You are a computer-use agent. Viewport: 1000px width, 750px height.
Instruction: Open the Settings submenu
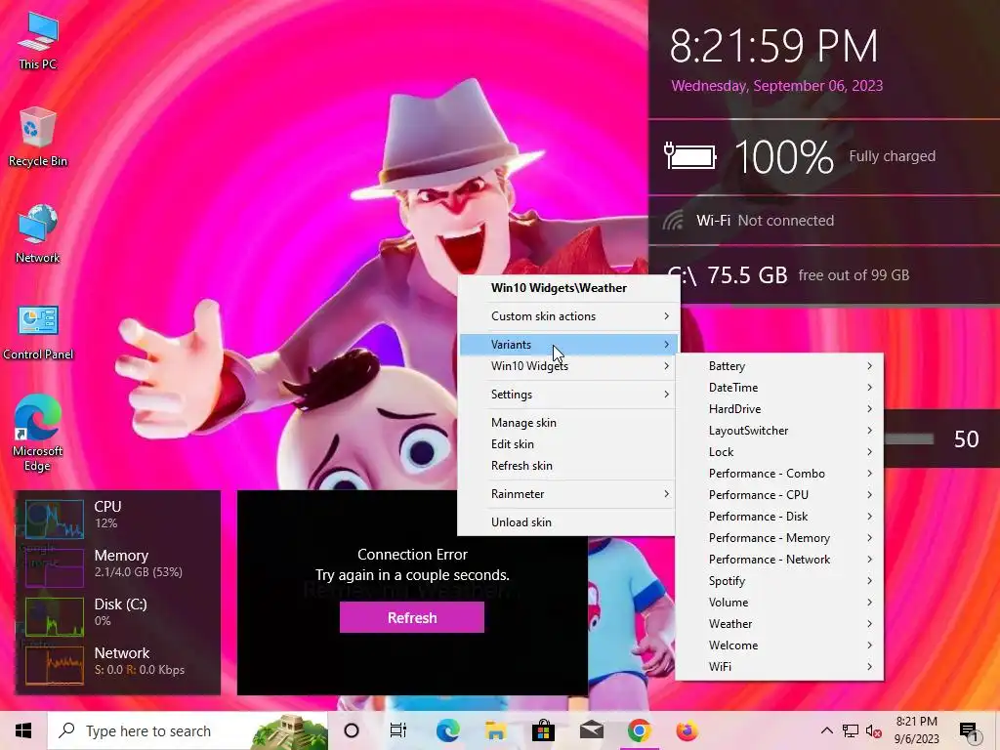[567, 395]
